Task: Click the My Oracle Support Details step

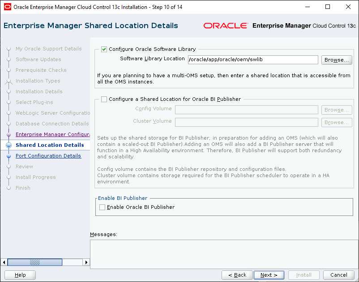Action: pyautogui.click(x=48, y=49)
